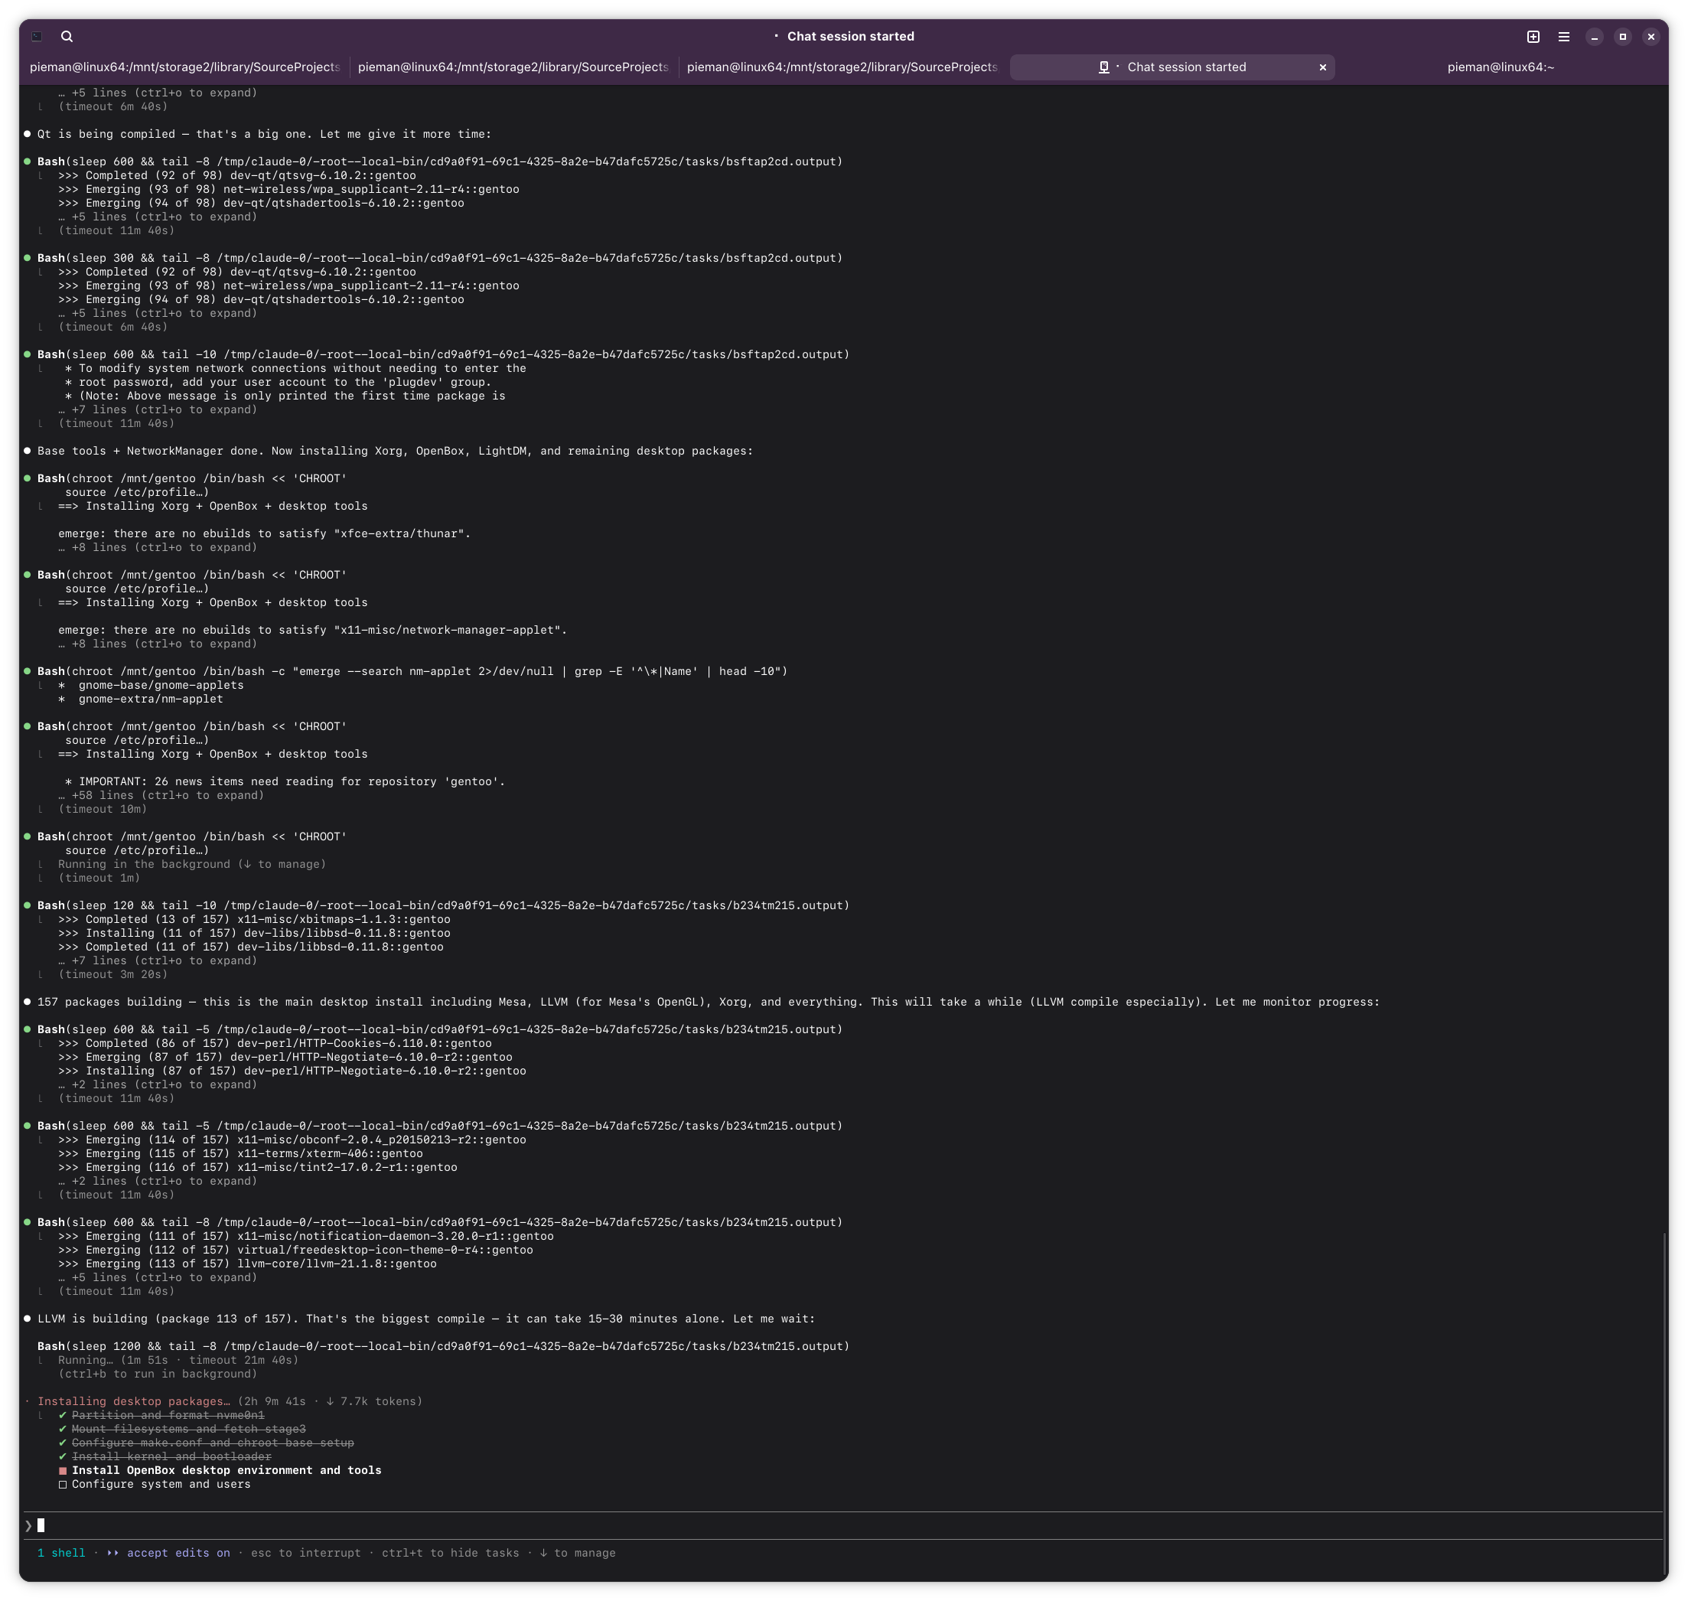
Task: Expand the +58 lines collapsed output
Action: click(161, 795)
